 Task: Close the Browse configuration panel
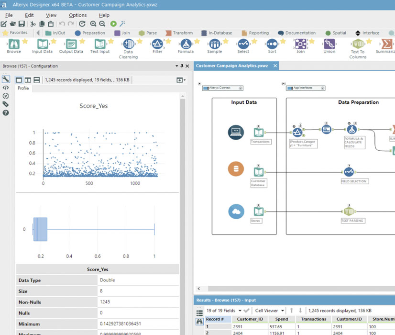click(187, 66)
